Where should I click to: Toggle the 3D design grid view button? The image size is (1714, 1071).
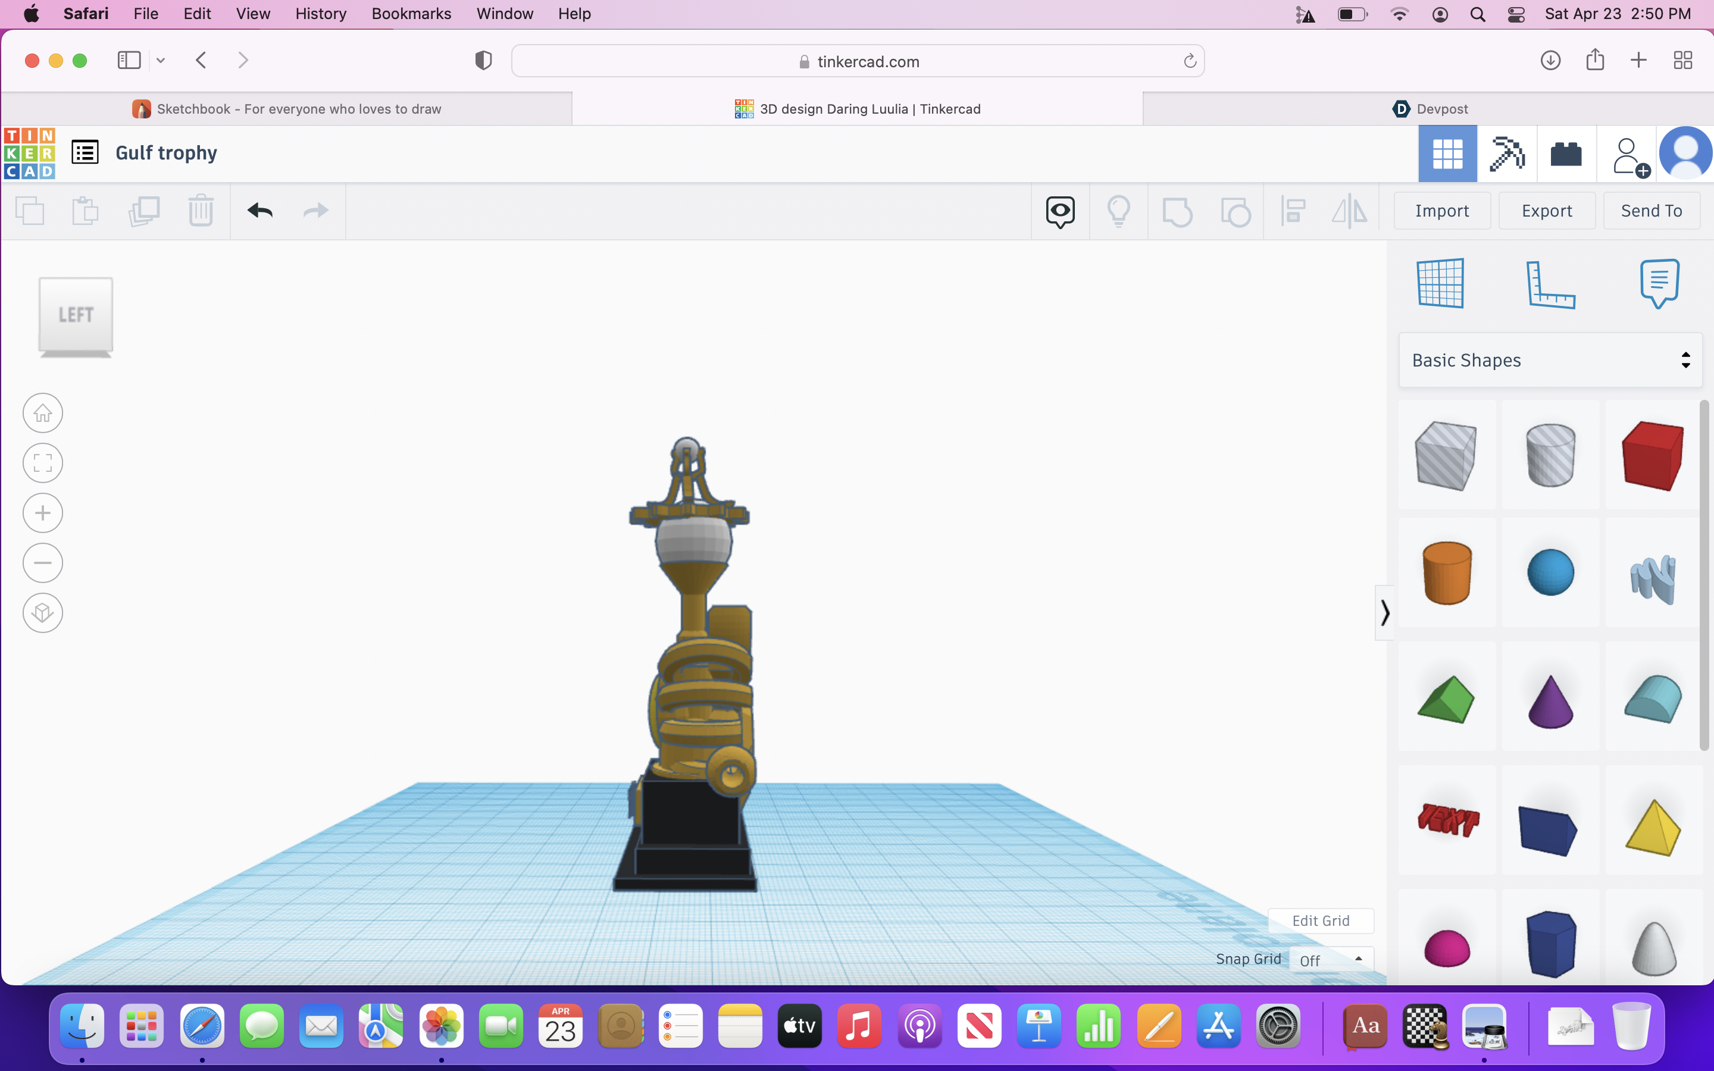point(1447,154)
